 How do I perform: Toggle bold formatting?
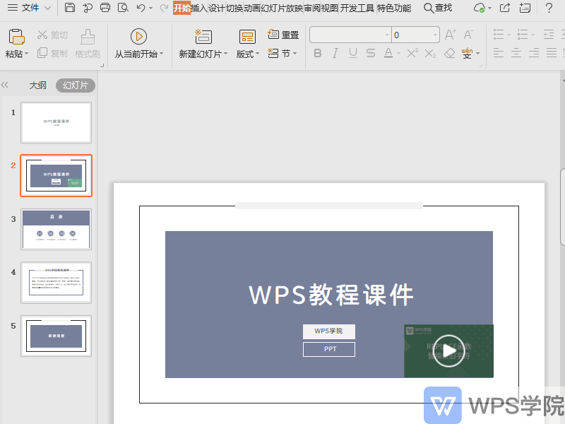pyautogui.click(x=318, y=53)
